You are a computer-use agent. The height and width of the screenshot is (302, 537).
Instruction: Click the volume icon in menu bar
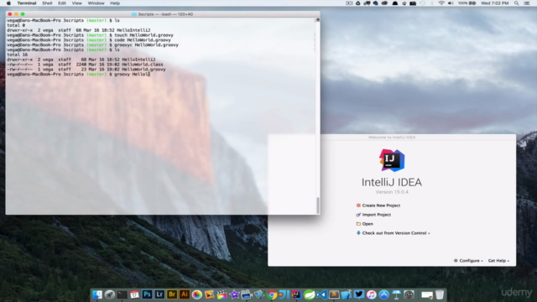(x=451, y=3)
